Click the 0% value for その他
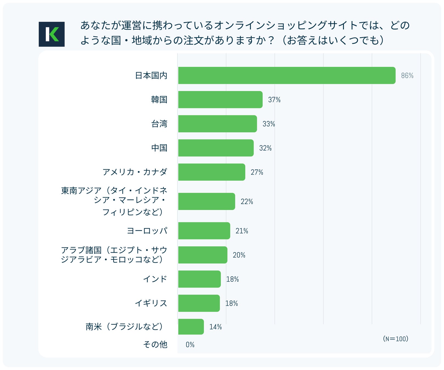Image resolution: width=444 pixels, height=370 pixels. (x=190, y=345)
